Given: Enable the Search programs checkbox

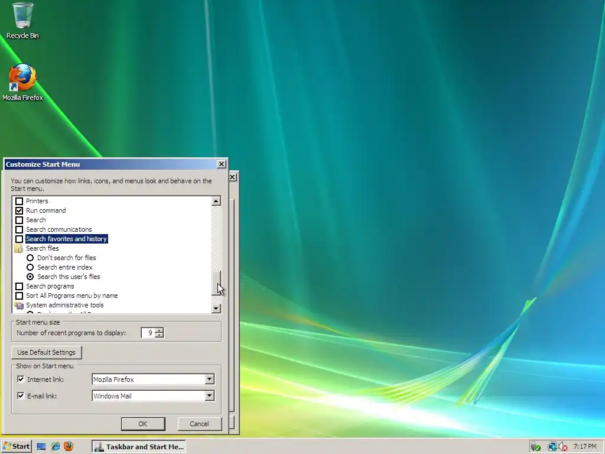Looking at the screenshot, I should pos(19,287).
